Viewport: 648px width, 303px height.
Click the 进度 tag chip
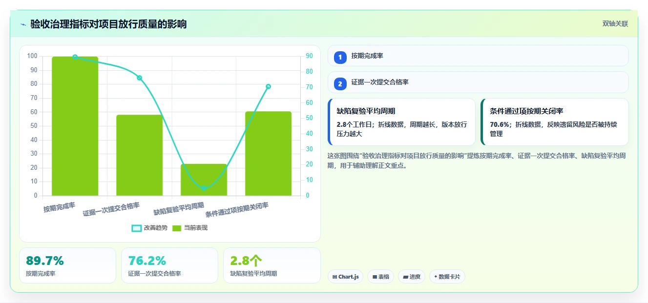click(412, 277)
